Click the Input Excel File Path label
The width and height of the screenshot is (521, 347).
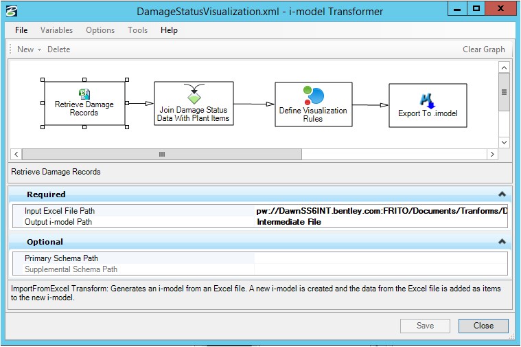[60, 211]
